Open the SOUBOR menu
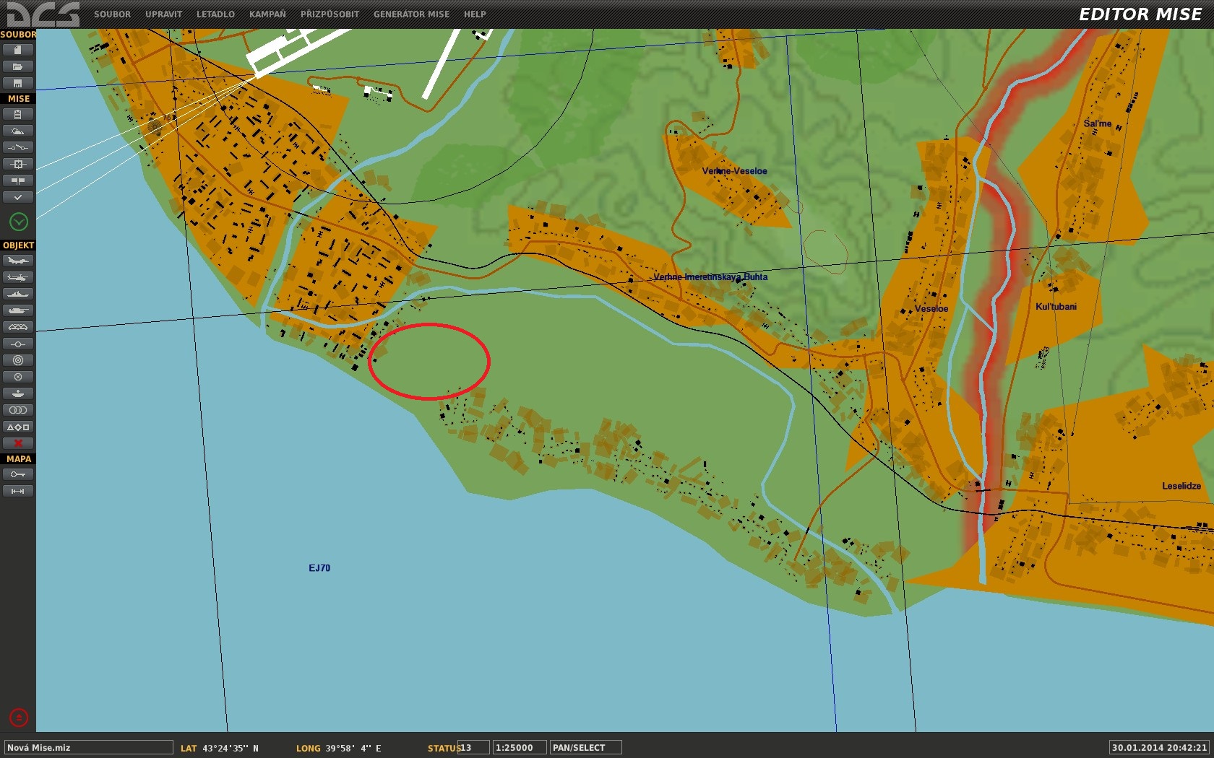 point(112,14)
